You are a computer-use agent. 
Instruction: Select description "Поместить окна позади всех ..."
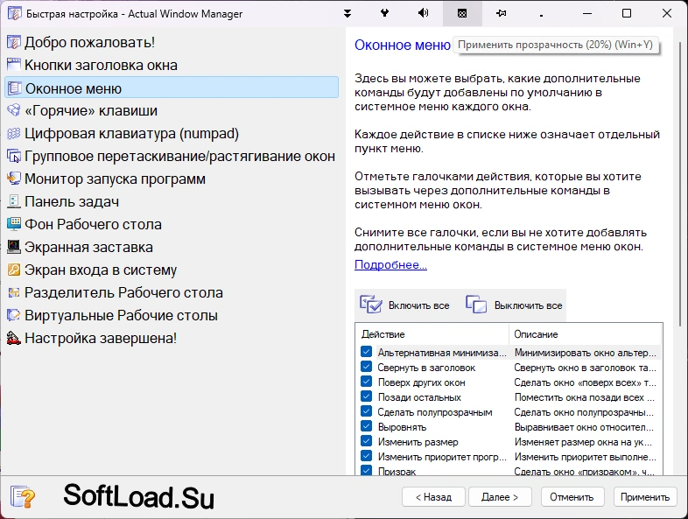585,397
